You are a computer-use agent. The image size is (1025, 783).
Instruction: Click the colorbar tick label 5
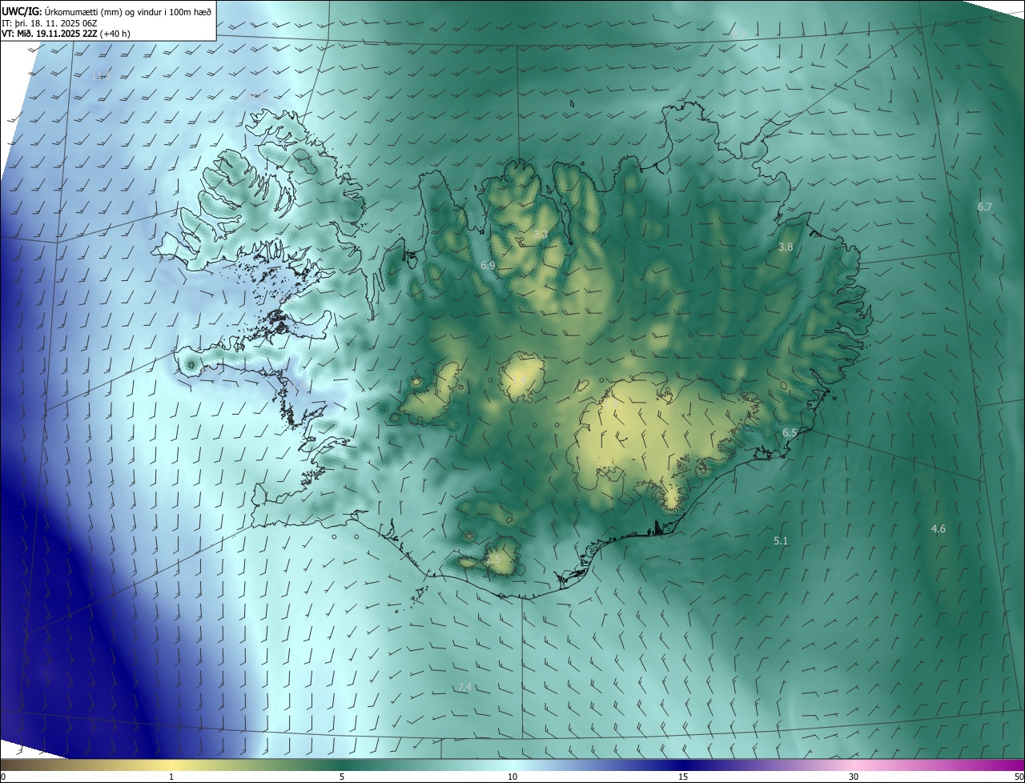click(342, 777)
